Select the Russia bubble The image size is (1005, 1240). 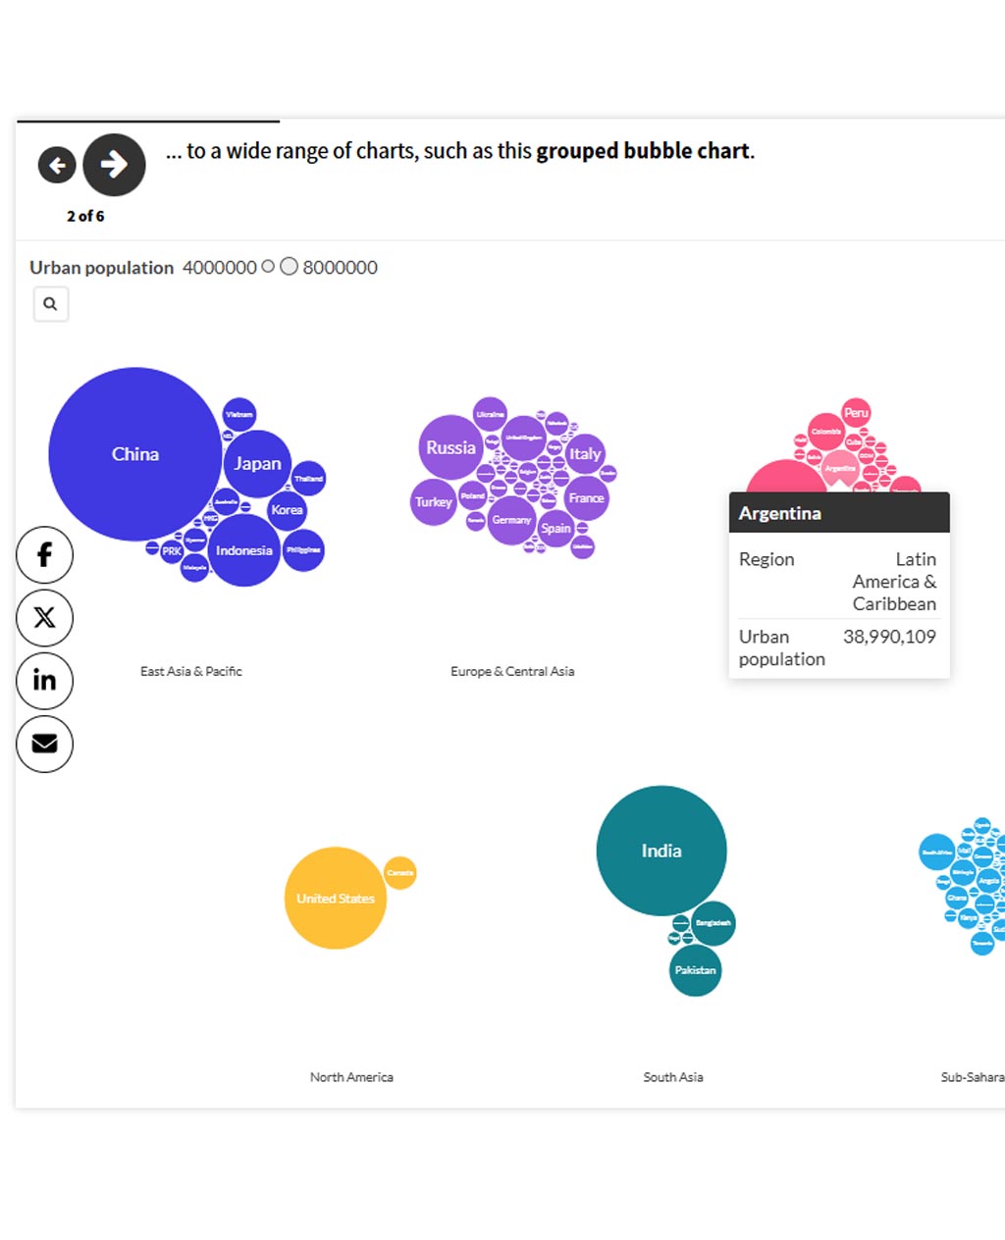coord(450,447)
